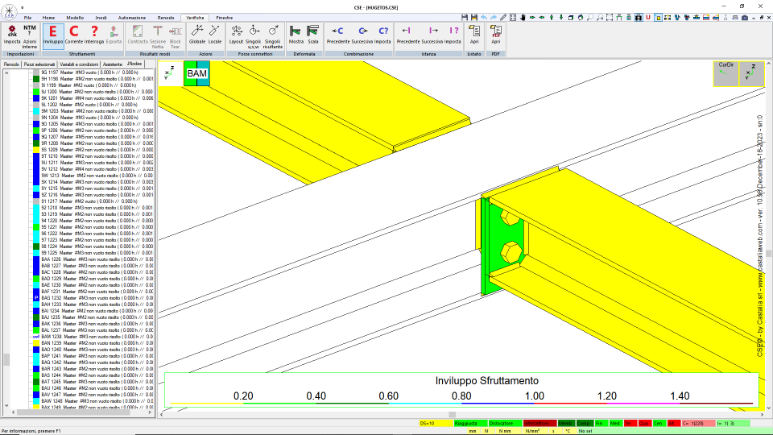Open the Home ribbon tab
This screenshot has height=435, width=773.
pyautogui.click(x=48, y=18)
